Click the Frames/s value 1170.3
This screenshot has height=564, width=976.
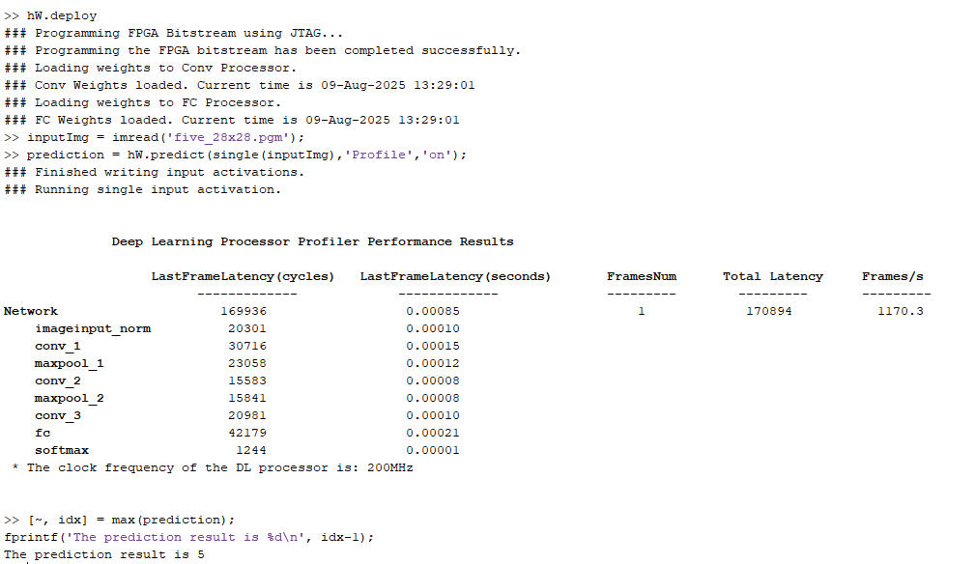pos(900,311)
